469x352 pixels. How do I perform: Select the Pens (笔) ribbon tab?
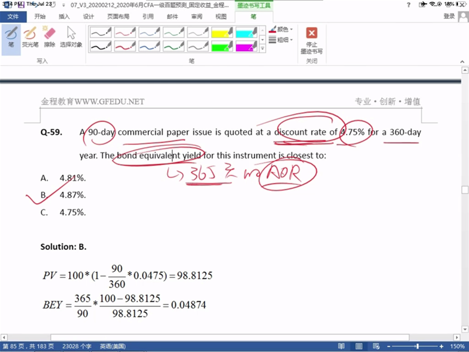click(x=254, y=17)
